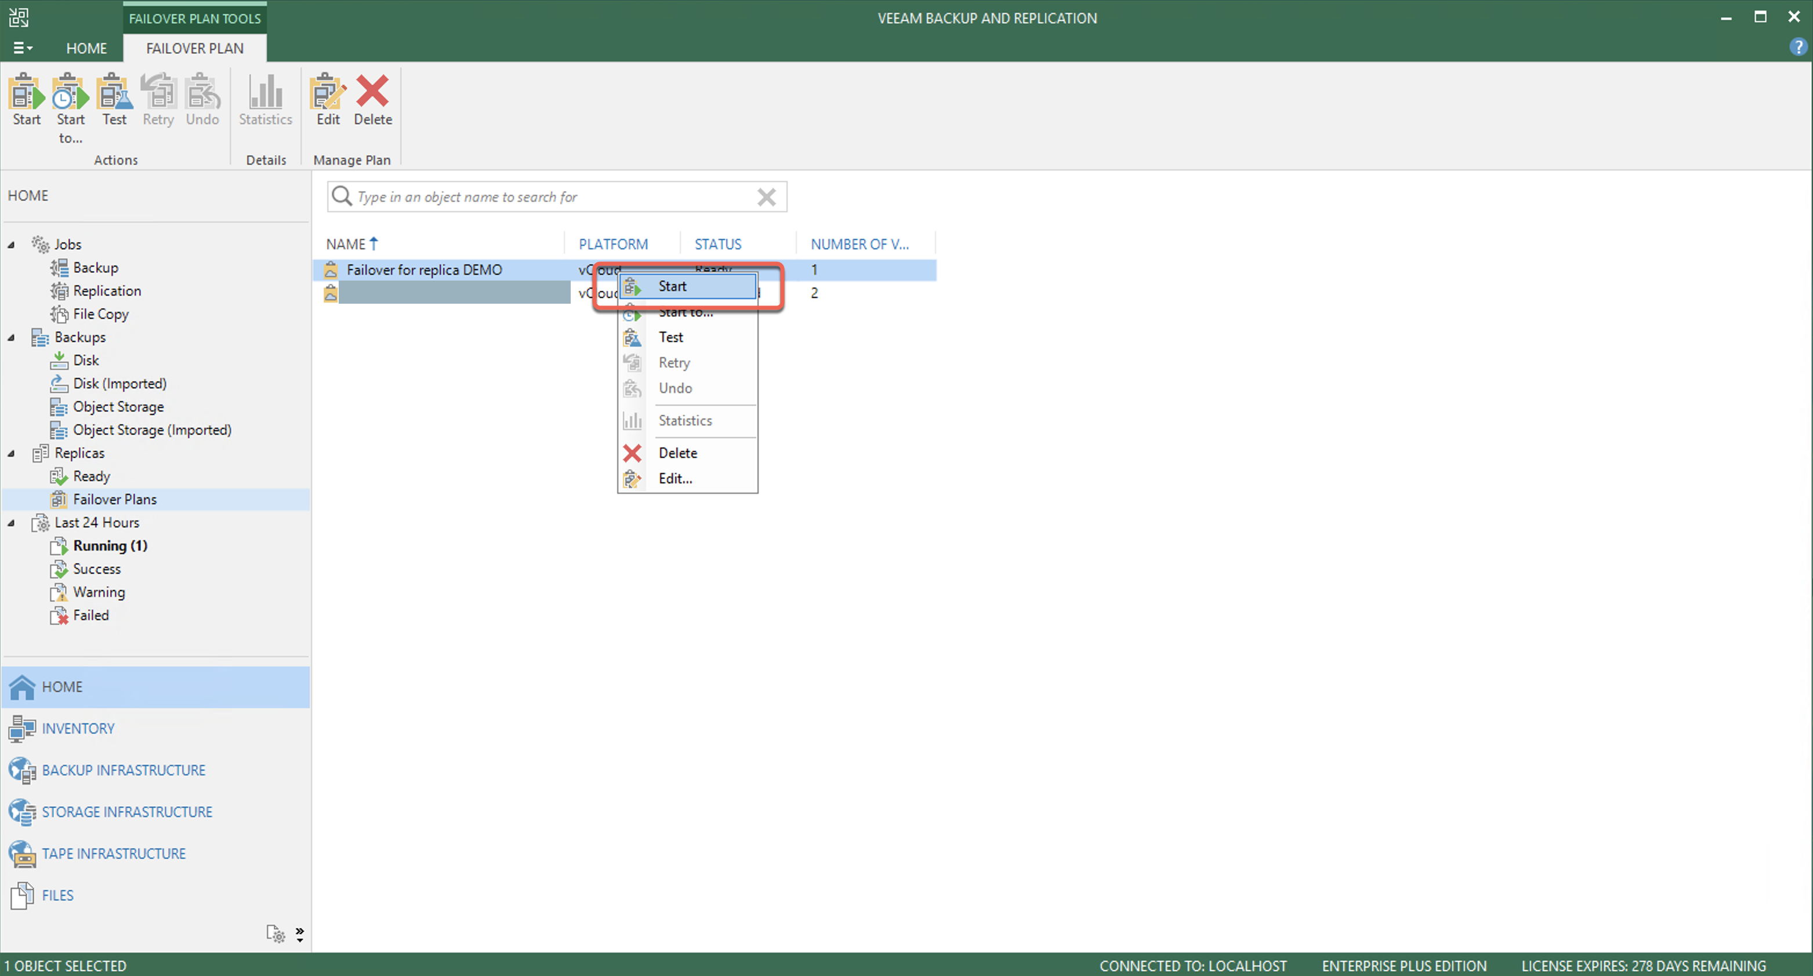
Task: Collapse the Backups tree node
Action: click(11, 337)
